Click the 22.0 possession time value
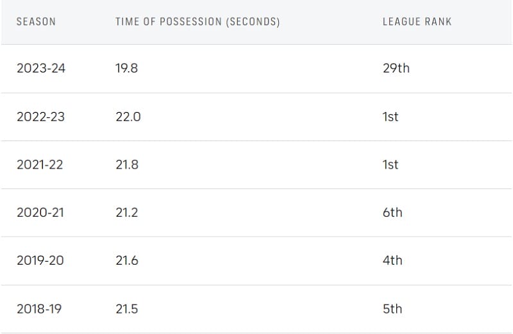 point(128,117)
